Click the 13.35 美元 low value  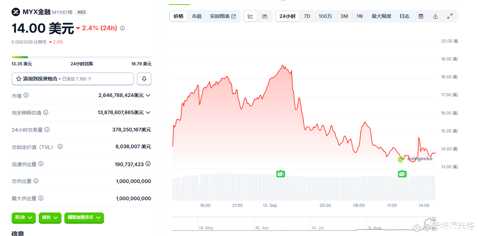tap(22, 64)
